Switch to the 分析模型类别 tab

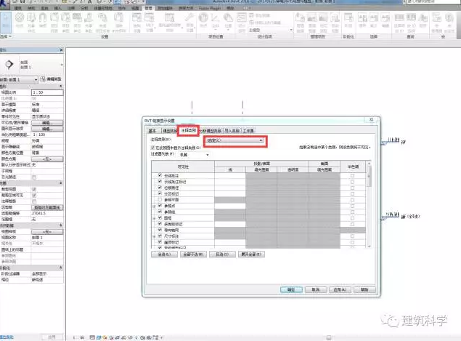pyautogui.click(x=211, y=131)
